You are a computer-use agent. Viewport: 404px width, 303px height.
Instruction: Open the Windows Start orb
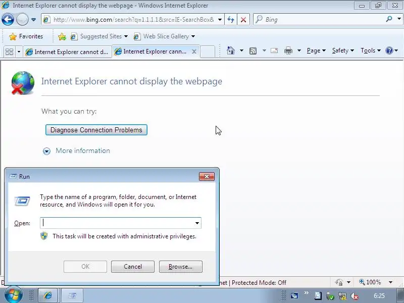coord(13,294)
